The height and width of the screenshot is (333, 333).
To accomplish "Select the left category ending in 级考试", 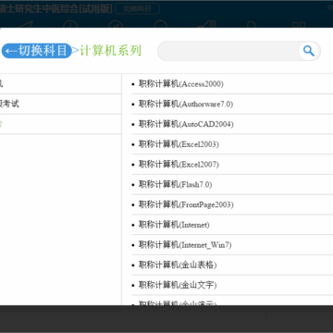I will (60, 104).
